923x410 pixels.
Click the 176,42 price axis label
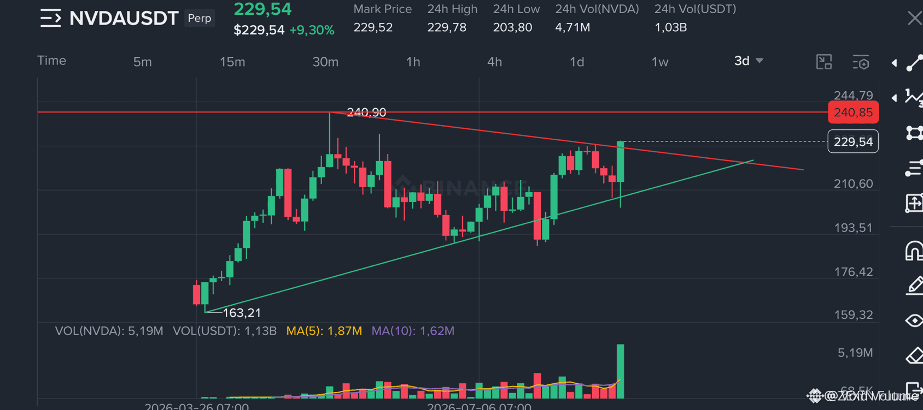853,272
